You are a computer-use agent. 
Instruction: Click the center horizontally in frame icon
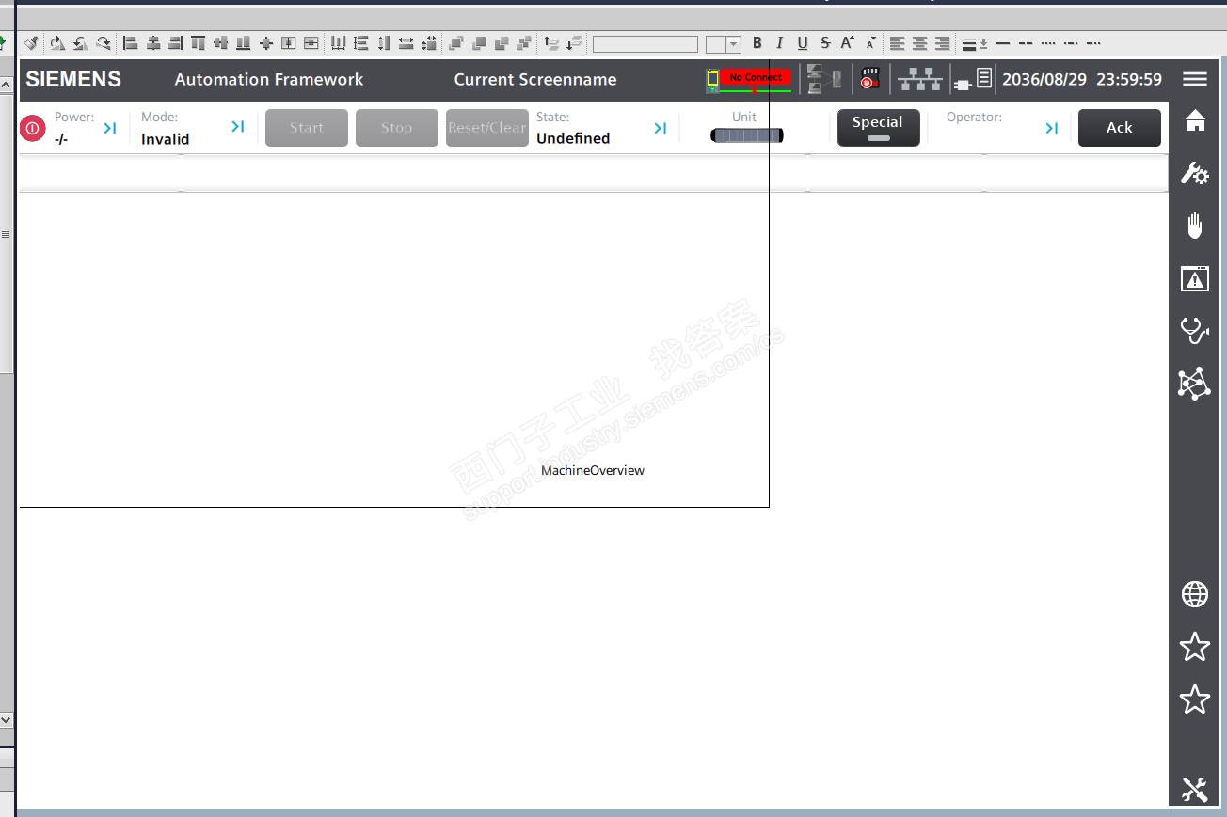point(289,43)
